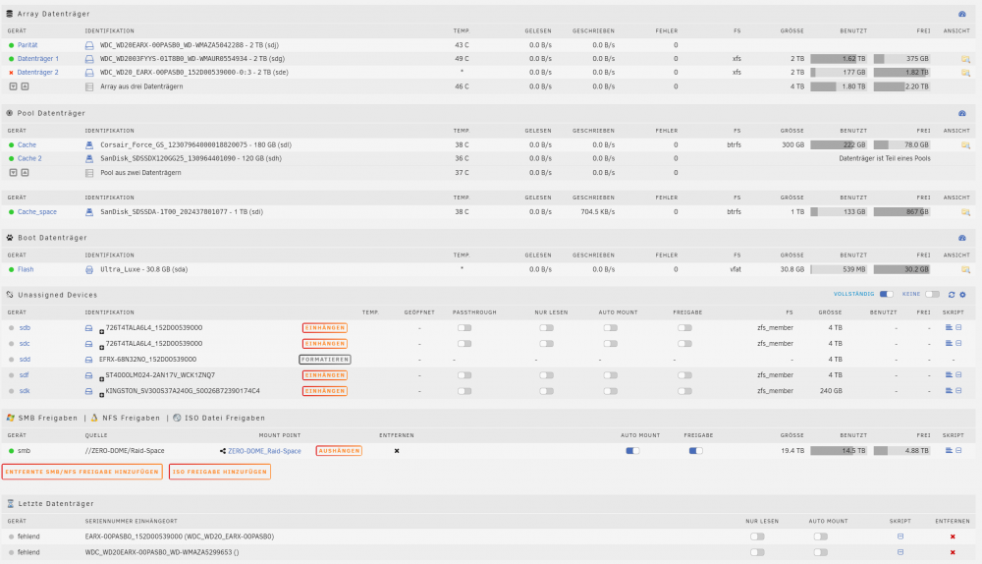Click the 14.5 TB used bar
The width and height of the screenshot is (982, 564).
point(839,451)
